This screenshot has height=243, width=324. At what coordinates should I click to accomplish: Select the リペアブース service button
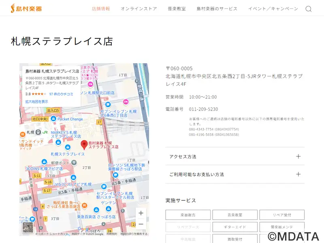[x=188, y=227]
